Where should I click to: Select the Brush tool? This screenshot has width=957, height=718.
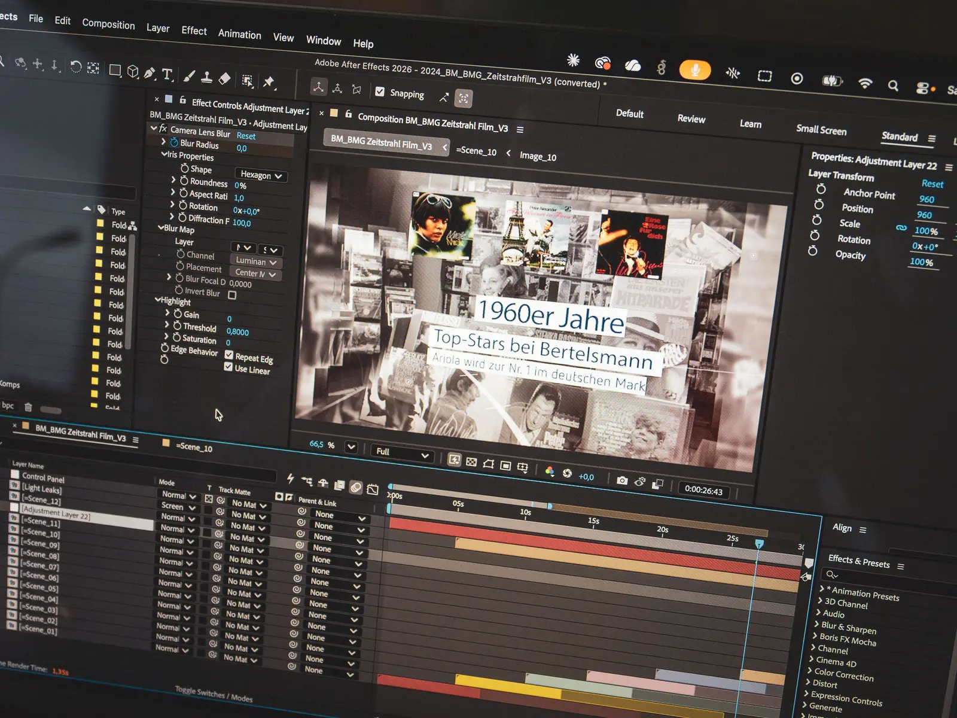[x=189, y=76]
